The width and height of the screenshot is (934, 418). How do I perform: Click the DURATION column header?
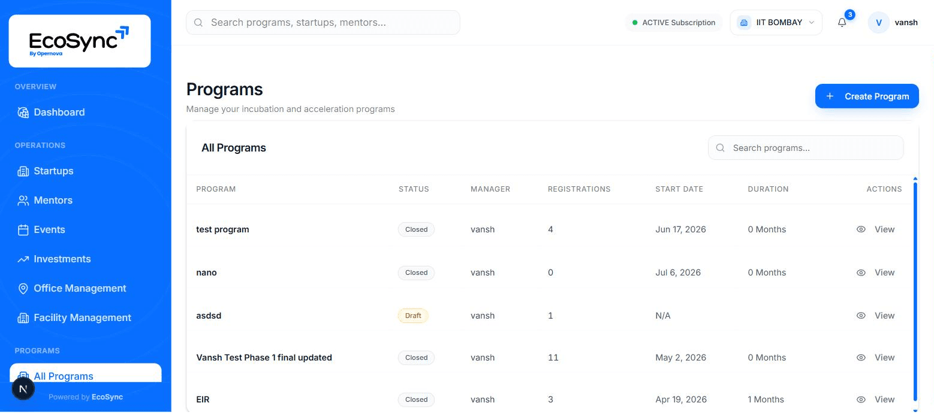click(768, 189)
